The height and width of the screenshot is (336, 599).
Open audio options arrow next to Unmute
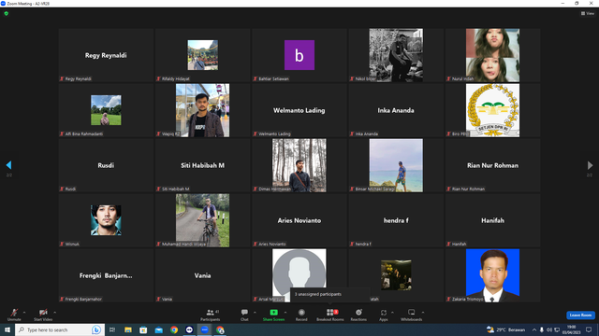[x=24, y=313]
